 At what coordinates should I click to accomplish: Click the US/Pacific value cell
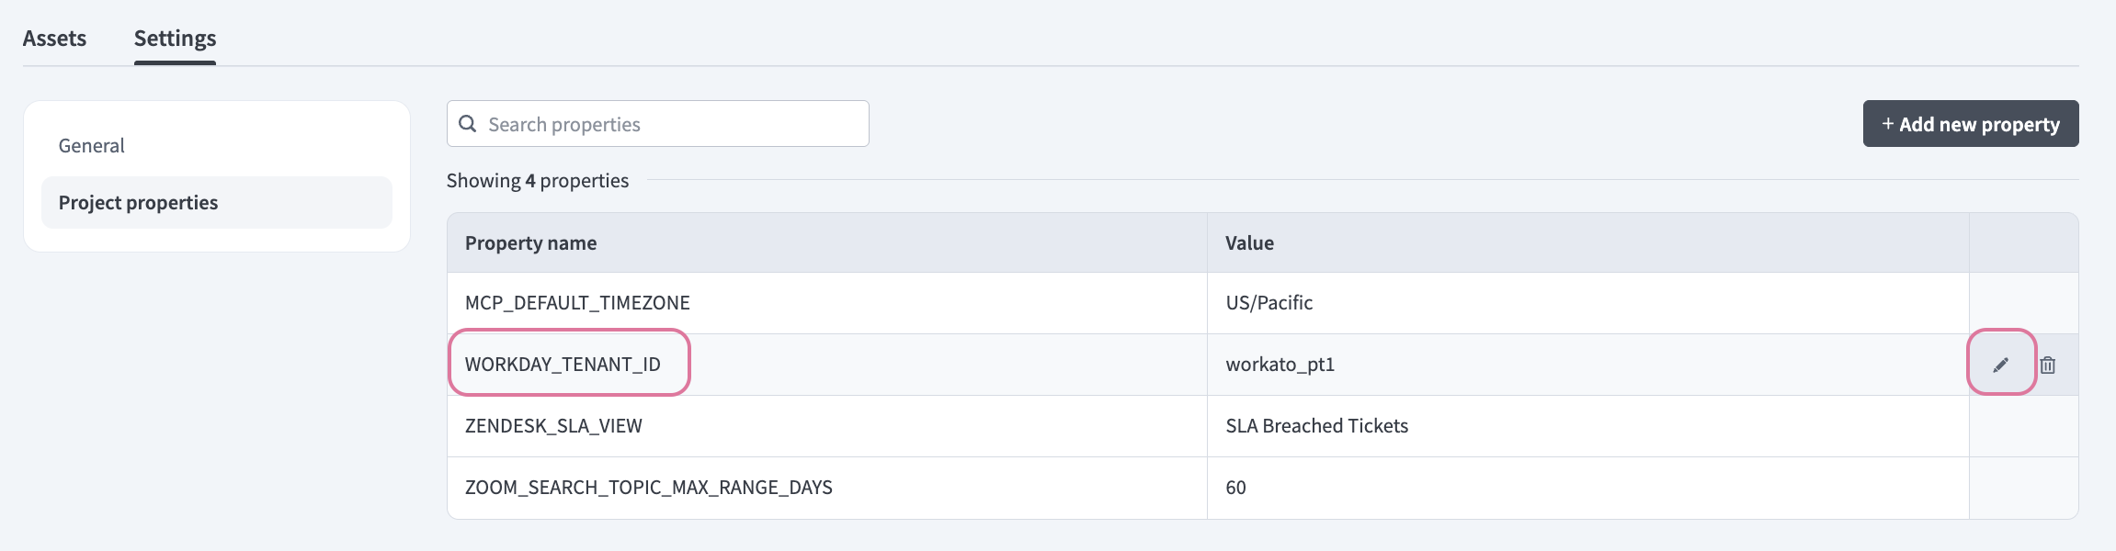click(1268, 303)
